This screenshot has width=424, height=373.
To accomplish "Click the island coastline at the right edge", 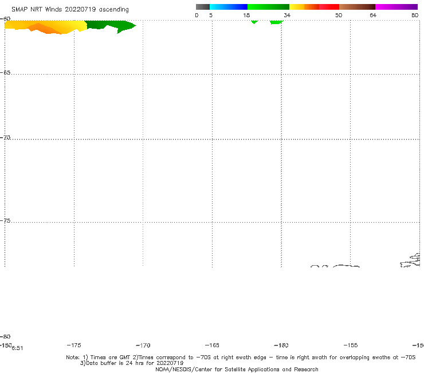I will pos(410,261).
